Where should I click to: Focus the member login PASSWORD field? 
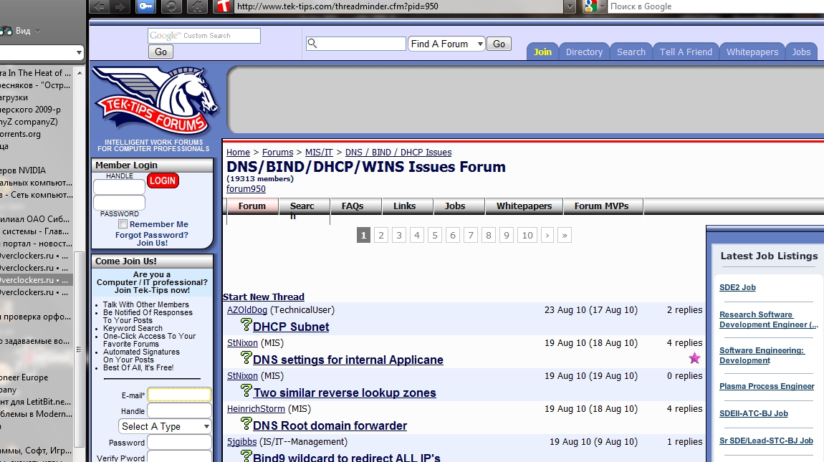tap(119, 203)
